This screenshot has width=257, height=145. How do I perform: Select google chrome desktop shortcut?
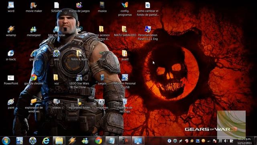(34, 80)
